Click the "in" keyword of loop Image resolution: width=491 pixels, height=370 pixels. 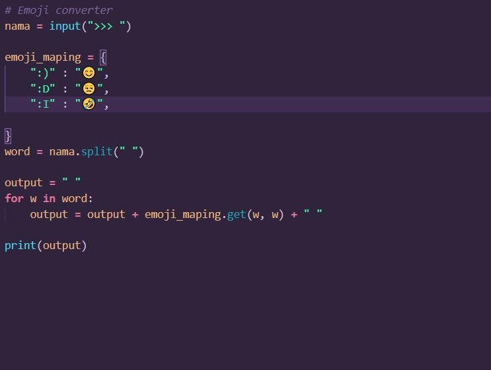[49, 198]
